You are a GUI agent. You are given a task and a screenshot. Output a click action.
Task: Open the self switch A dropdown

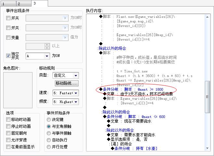[x=38, y=56]
